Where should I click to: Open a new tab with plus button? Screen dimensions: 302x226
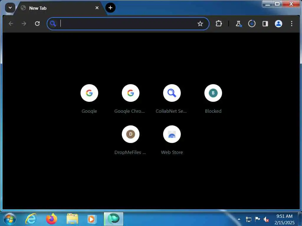(110, 8)
